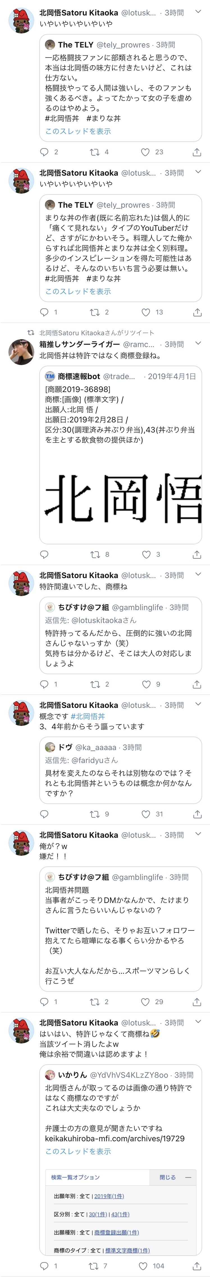Share the tweet with 13 likes

197,312
